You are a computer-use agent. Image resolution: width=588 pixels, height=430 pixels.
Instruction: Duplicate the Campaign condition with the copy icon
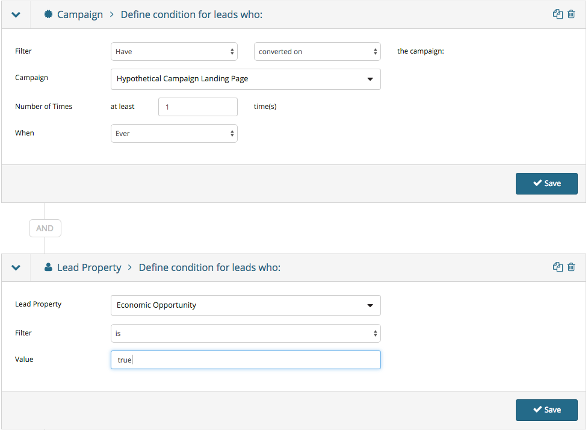[x=558, y=14]
